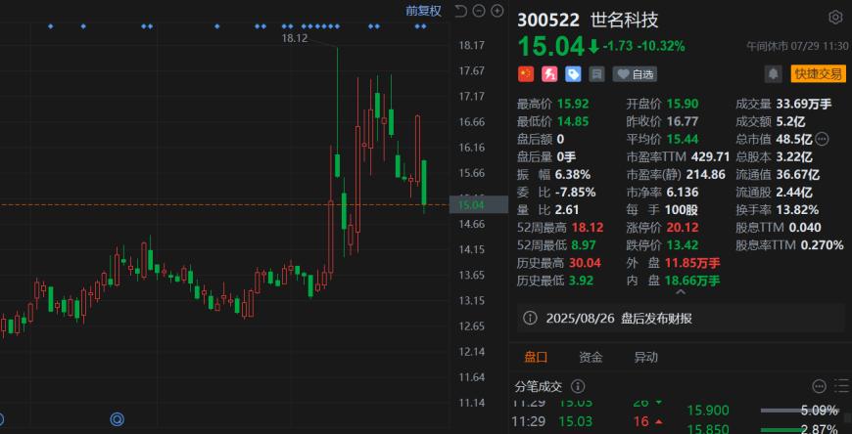Image resolution: width=852 pixels, height=434 pixels.
Task: Click the 成交量 value 33.69万手
Action: pos(804,104)
